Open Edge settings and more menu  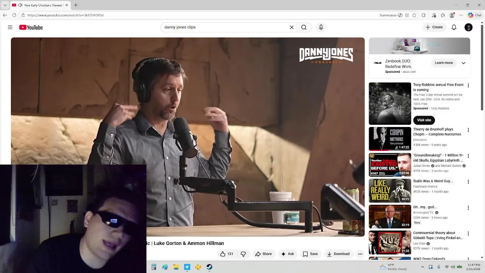pyautogui.click(x=461, y=15)
